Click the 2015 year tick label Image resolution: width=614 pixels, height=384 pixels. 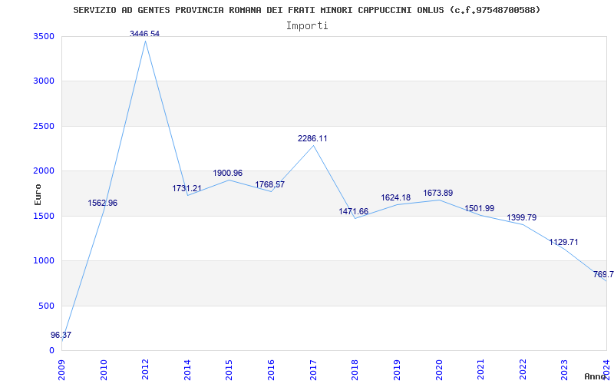[x=229, y=370]
